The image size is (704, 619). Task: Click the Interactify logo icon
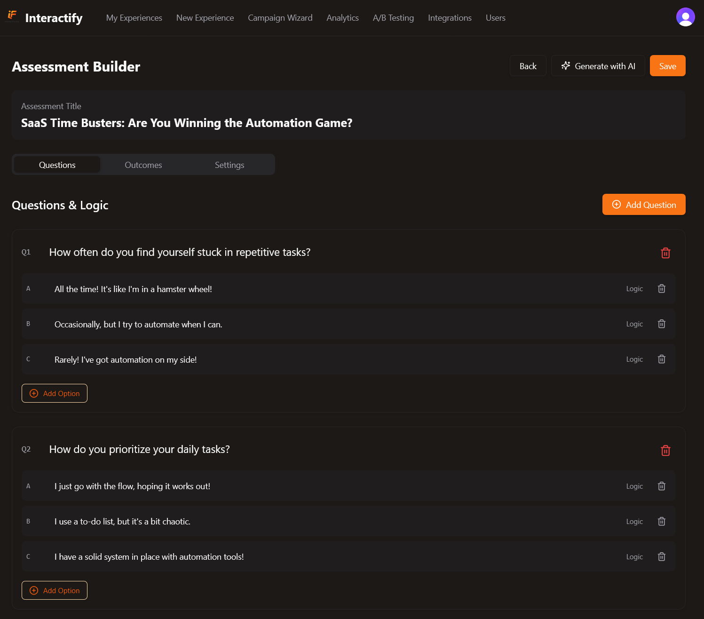tap(12, 16)
